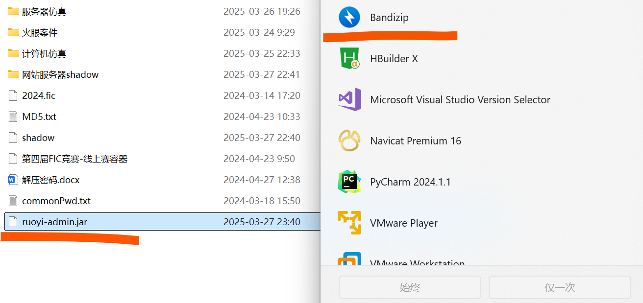The width and height of the screenshot is (643, 303).
Task: Click the Bandizip label text
Action: (389, 18)
